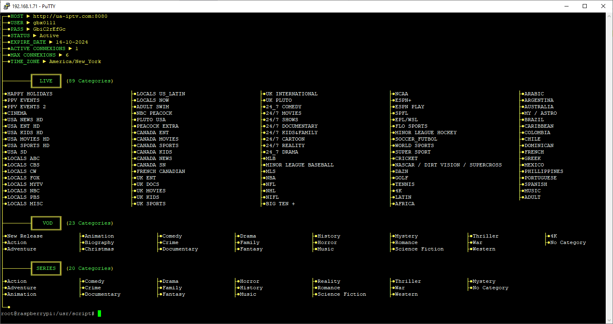Maximize the PuTTY window
Image resolution: width=613 pixels, height=324 pixels.
(x=585, y=6)
